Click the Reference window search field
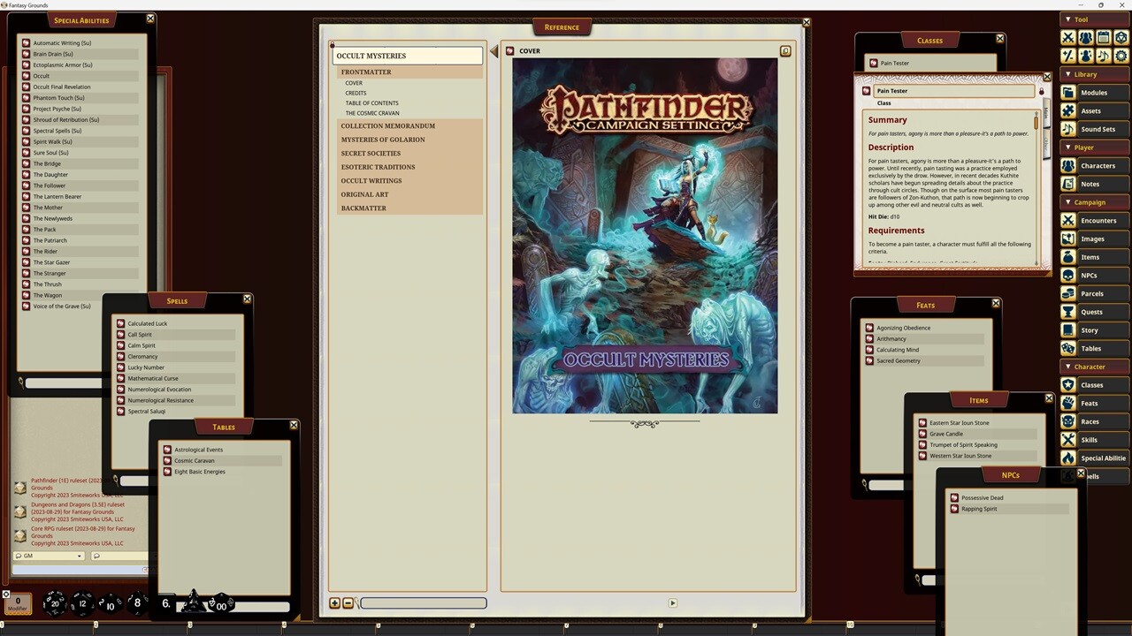 (x=423, y=603)
